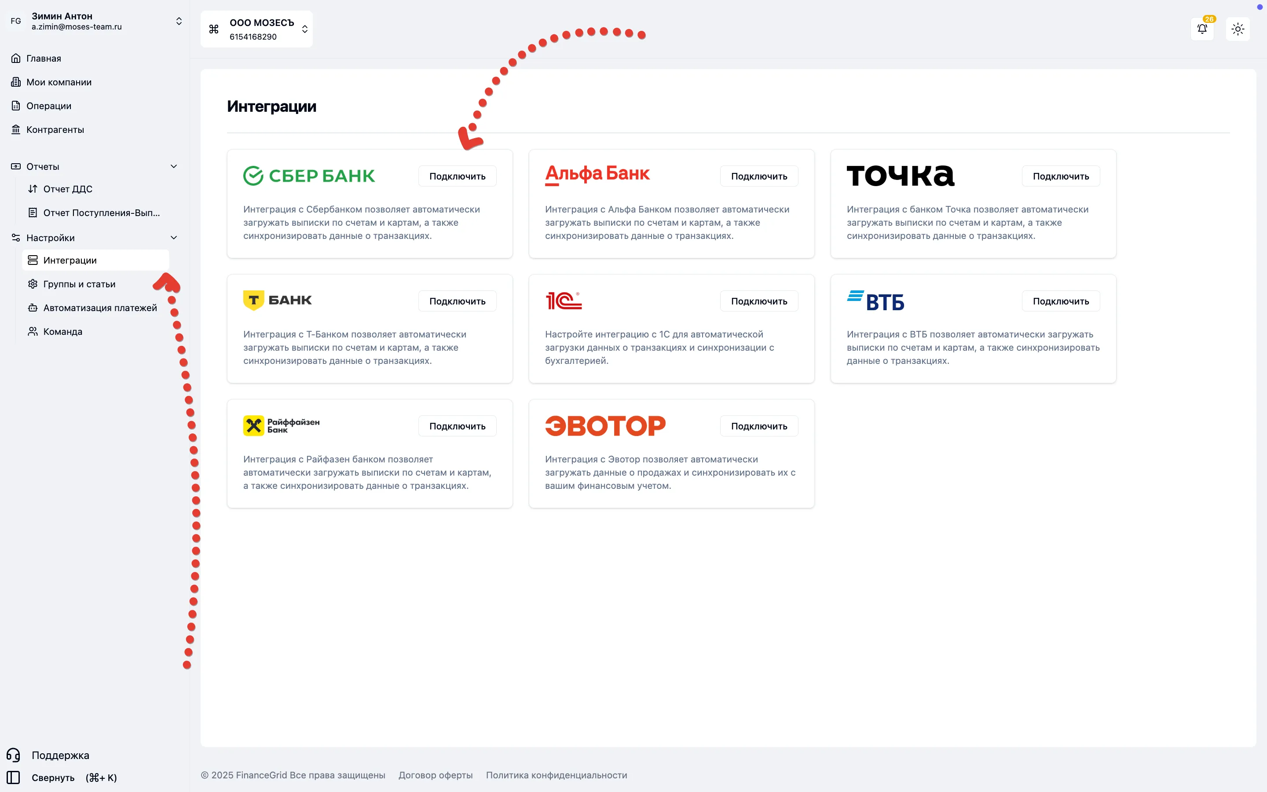Image resolution: width=1267 pixels, height=792 pixels.
Task: Click the Т-Банк logo
Action: [278, 300]
